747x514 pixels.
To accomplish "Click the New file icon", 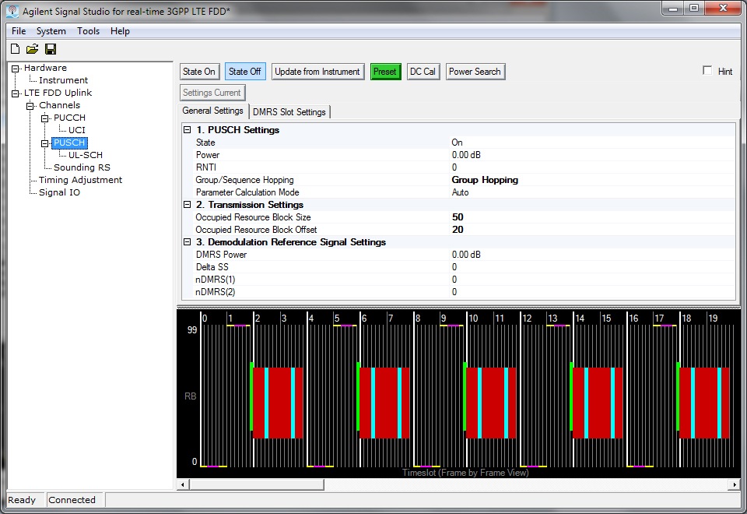I will click(x=16, y=50).
